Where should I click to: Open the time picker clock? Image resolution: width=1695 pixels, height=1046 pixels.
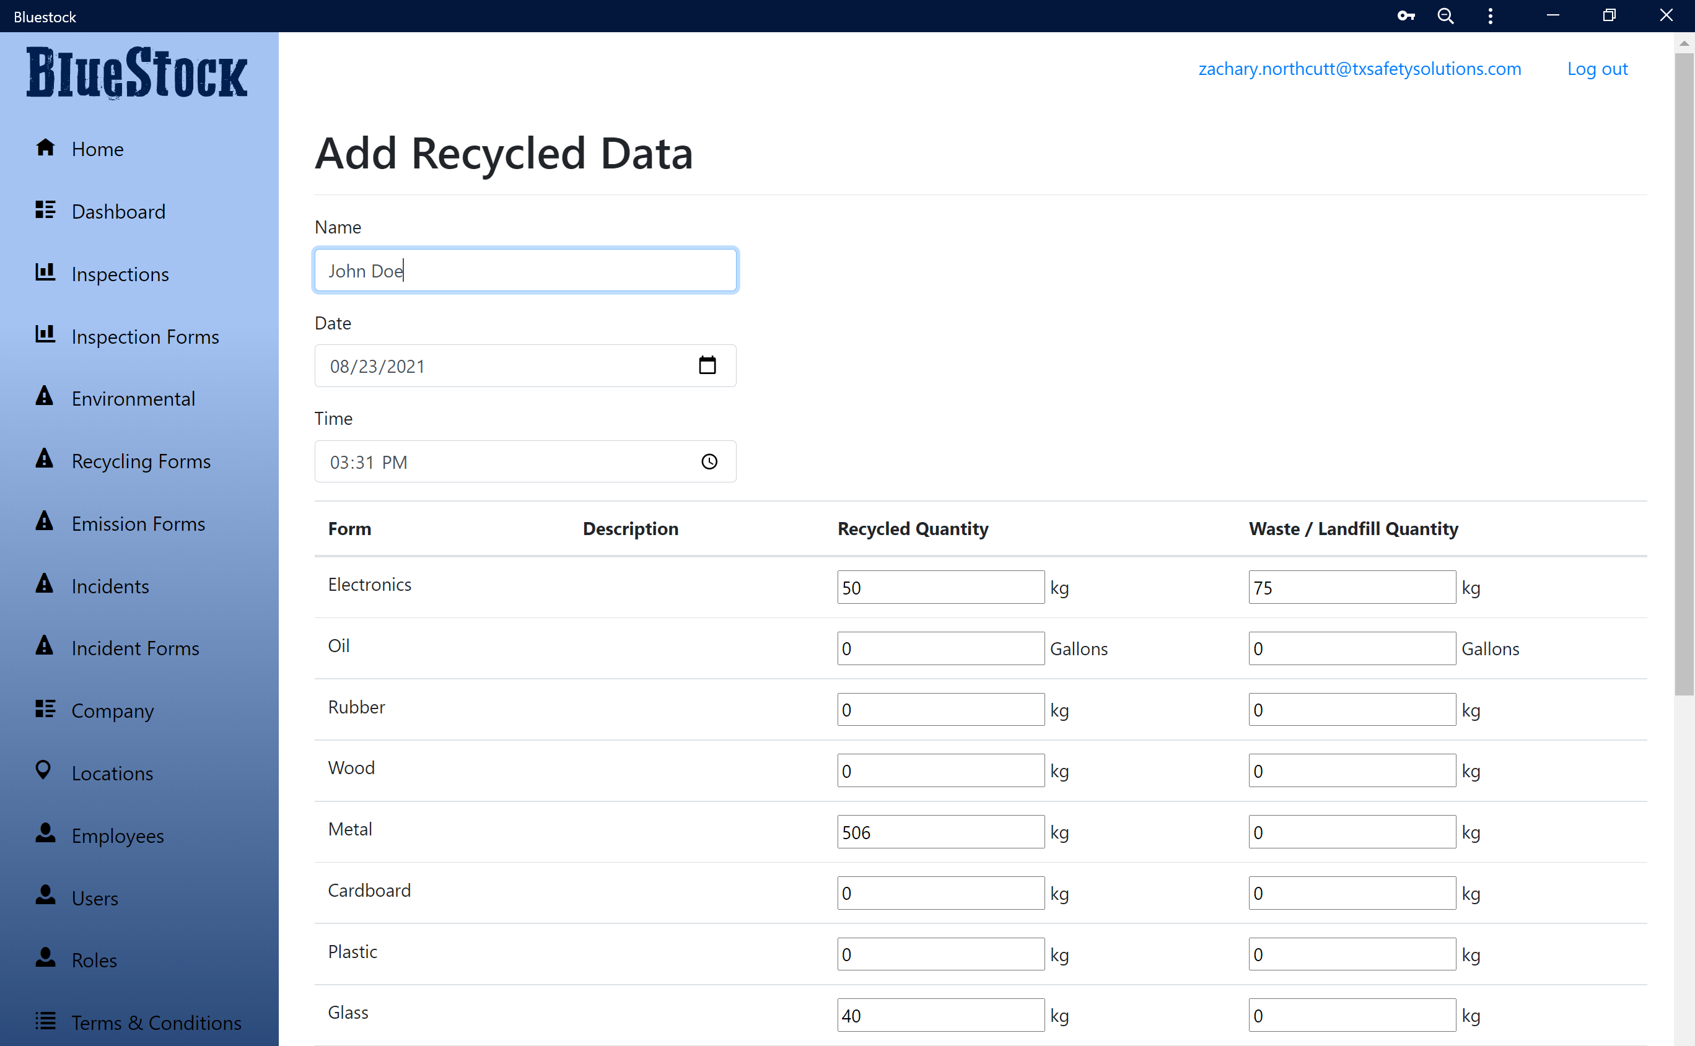click(709, 461)
